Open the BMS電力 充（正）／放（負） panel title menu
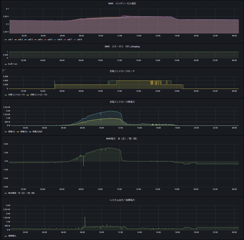The image size is (244, 240). point(121,139)
